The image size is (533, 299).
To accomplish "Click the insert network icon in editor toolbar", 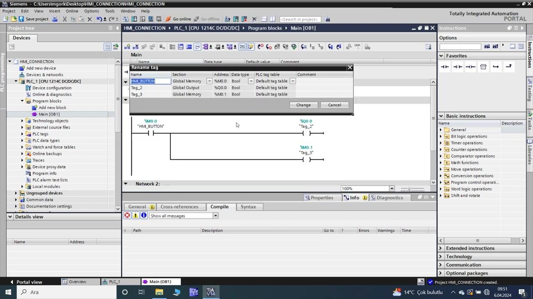I will [127, 47].
